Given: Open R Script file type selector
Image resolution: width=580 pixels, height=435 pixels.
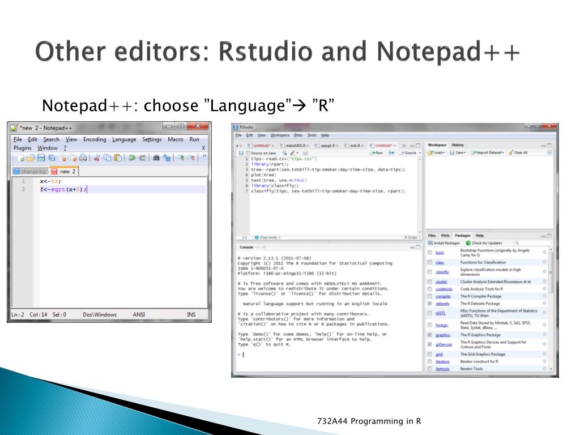Looking at the screenshot, I should 412,237.
